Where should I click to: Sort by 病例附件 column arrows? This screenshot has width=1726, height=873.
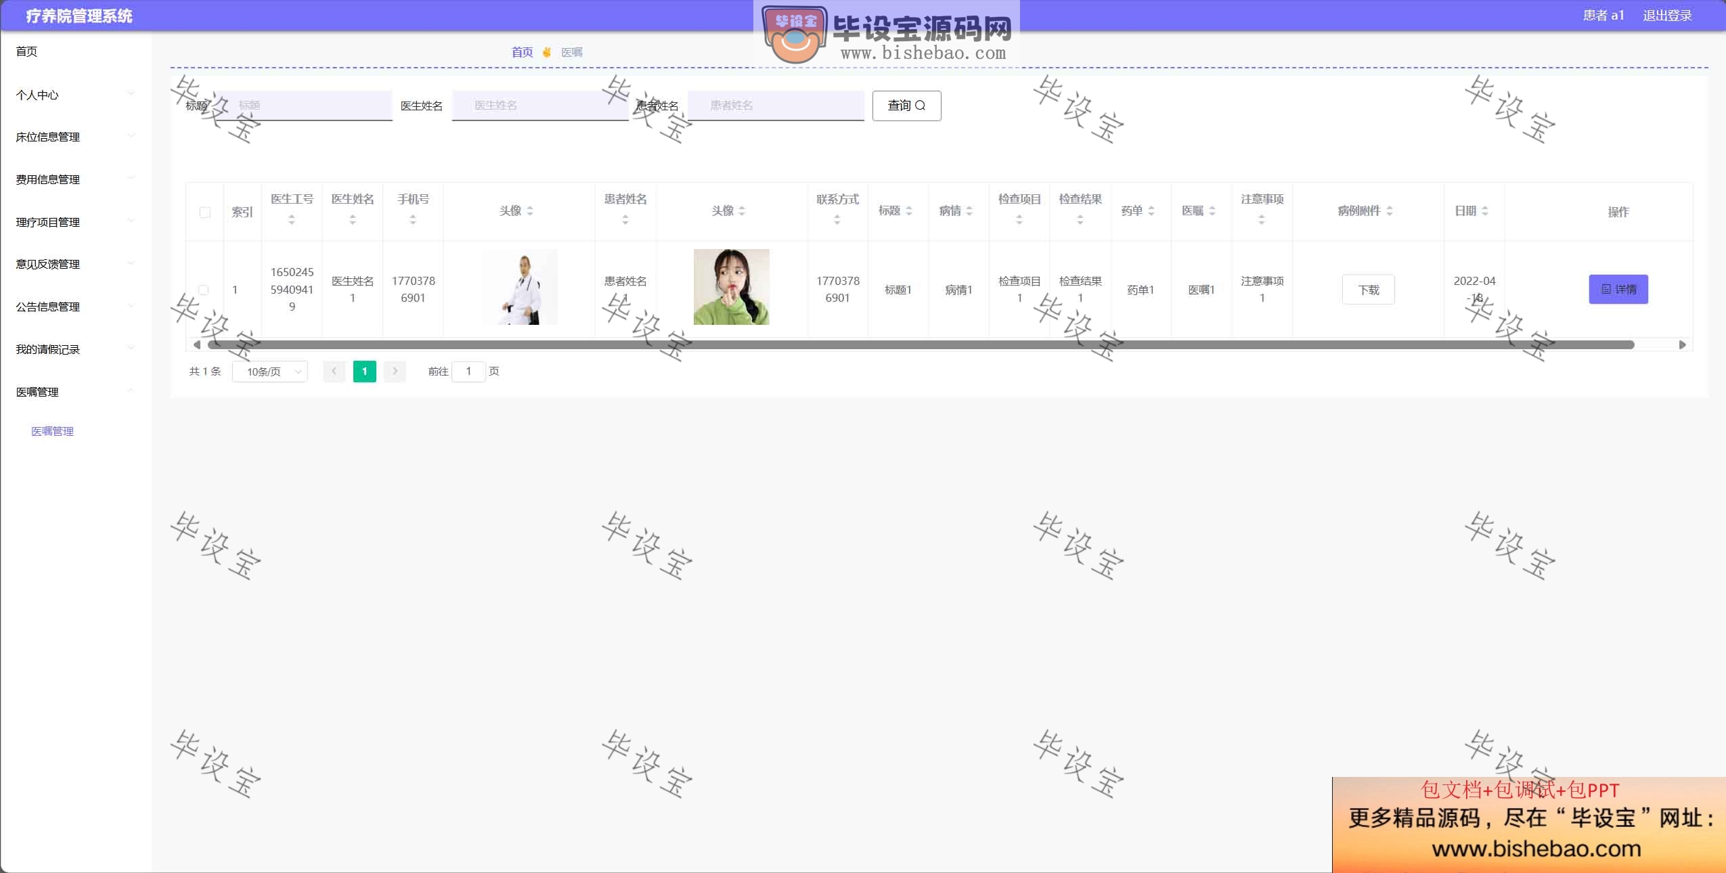click(x=1390, y=211)
